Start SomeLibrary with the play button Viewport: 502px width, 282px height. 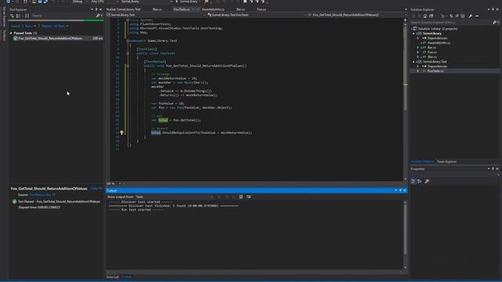187,2
